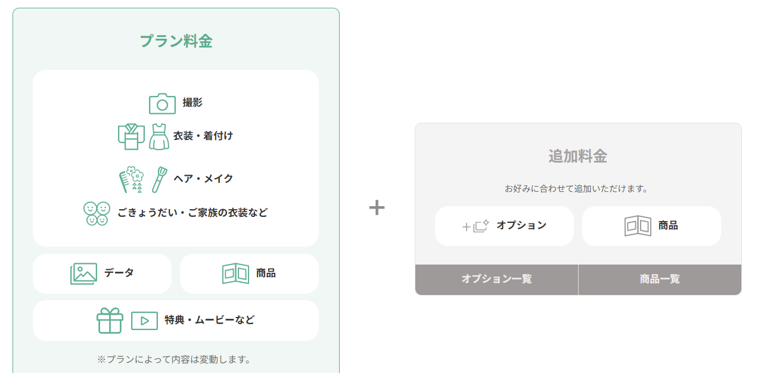Click the makeup brush icon
Image resolution: width=761 pixels, height=373 pixels.
click(x=159, y=179)
